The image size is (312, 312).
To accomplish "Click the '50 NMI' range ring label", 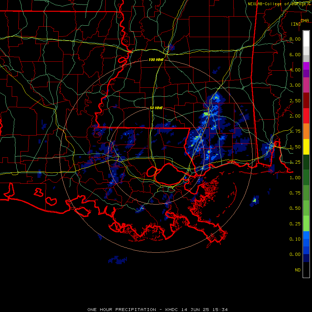I will point(156,108).
